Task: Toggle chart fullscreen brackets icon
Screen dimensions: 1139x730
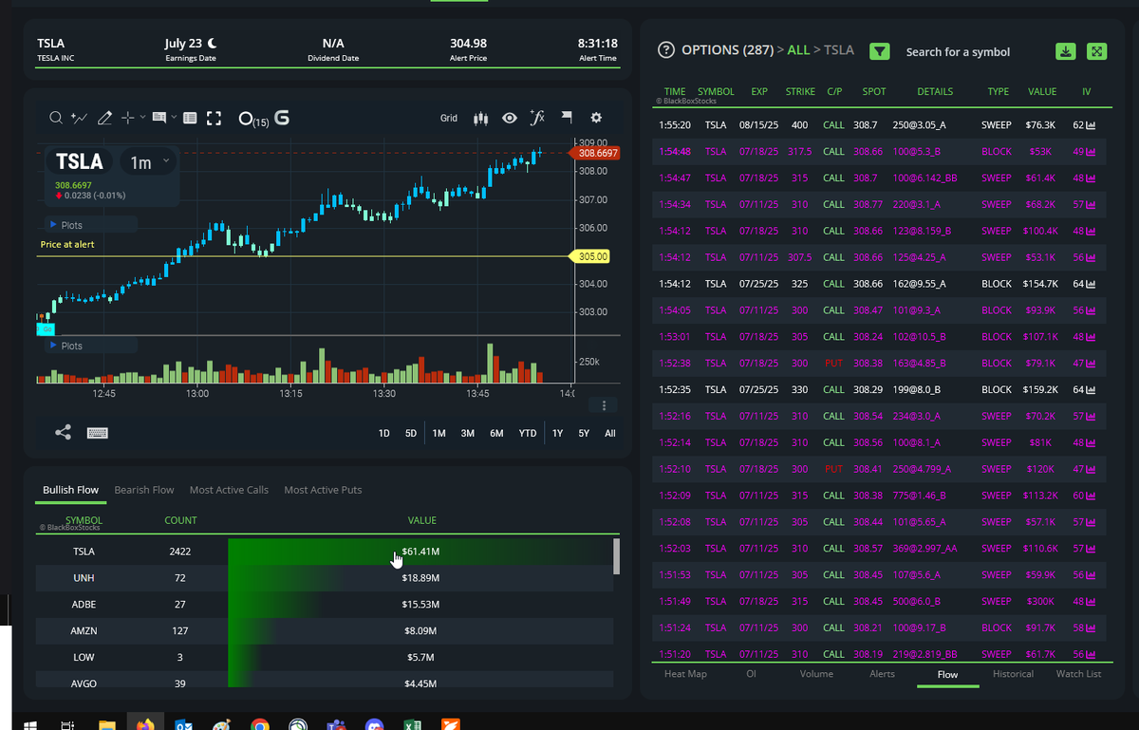Action: 214,118
